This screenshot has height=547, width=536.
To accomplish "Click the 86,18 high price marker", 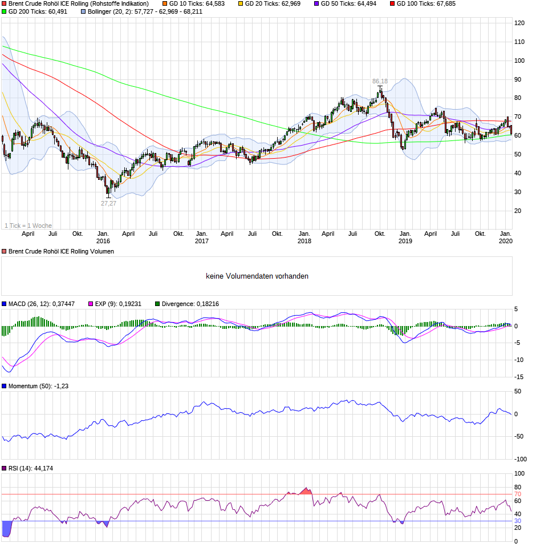I will pyautogui.click(x=379, y=82).
